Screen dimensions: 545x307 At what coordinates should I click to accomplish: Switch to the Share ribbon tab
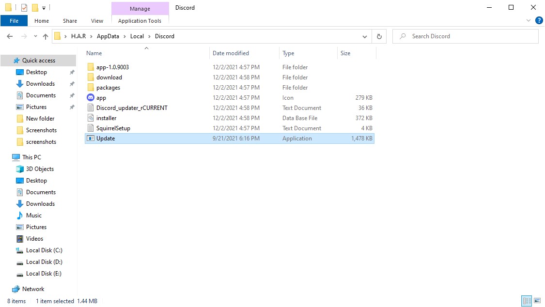click(70, 21)
